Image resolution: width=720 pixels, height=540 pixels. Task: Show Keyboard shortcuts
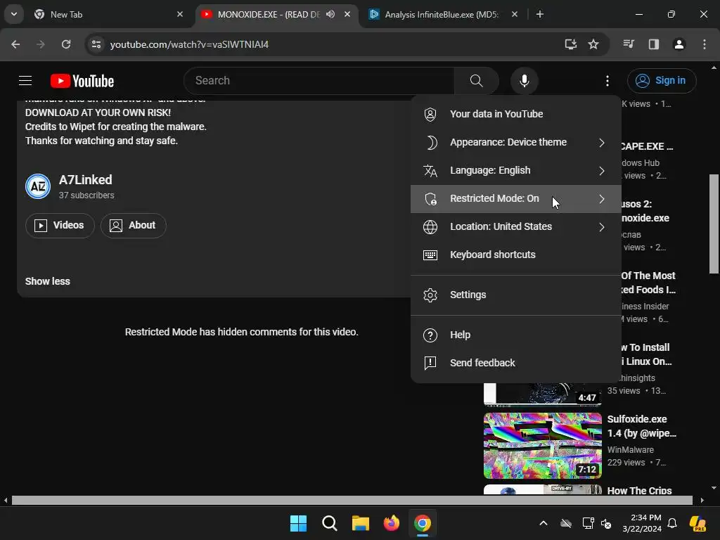pos(515,255)
